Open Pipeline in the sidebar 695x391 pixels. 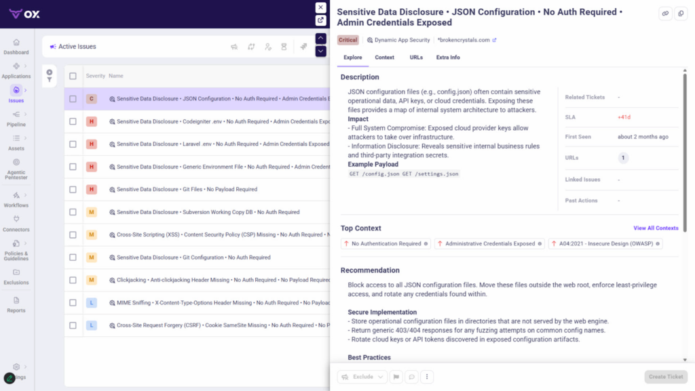point(16,119)
